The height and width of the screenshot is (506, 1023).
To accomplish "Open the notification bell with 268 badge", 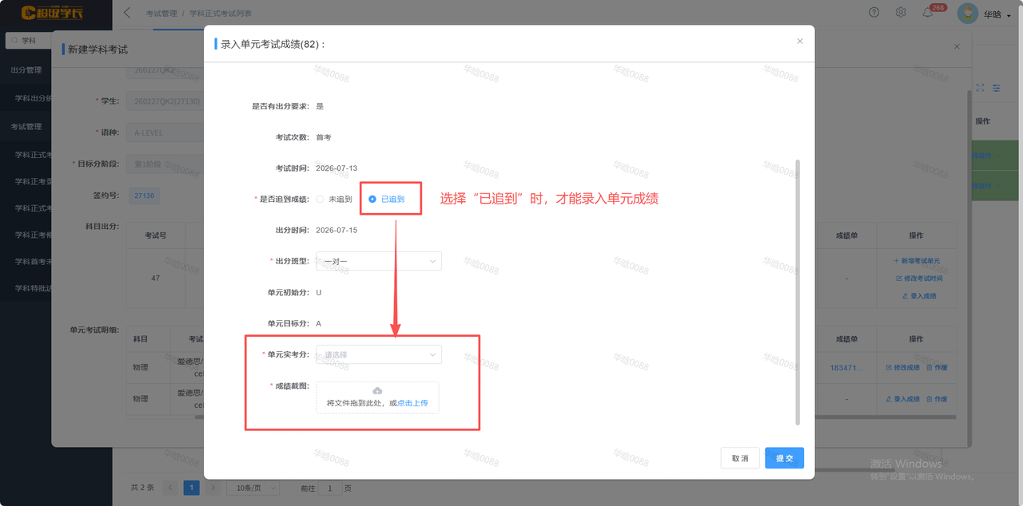I will click(x=928, y=13).
